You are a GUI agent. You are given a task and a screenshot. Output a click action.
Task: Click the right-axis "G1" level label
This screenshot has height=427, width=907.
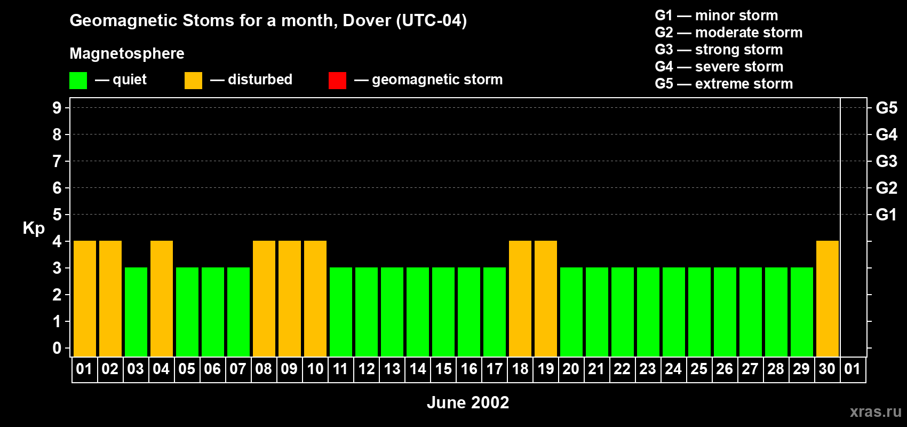coord(887,215)
